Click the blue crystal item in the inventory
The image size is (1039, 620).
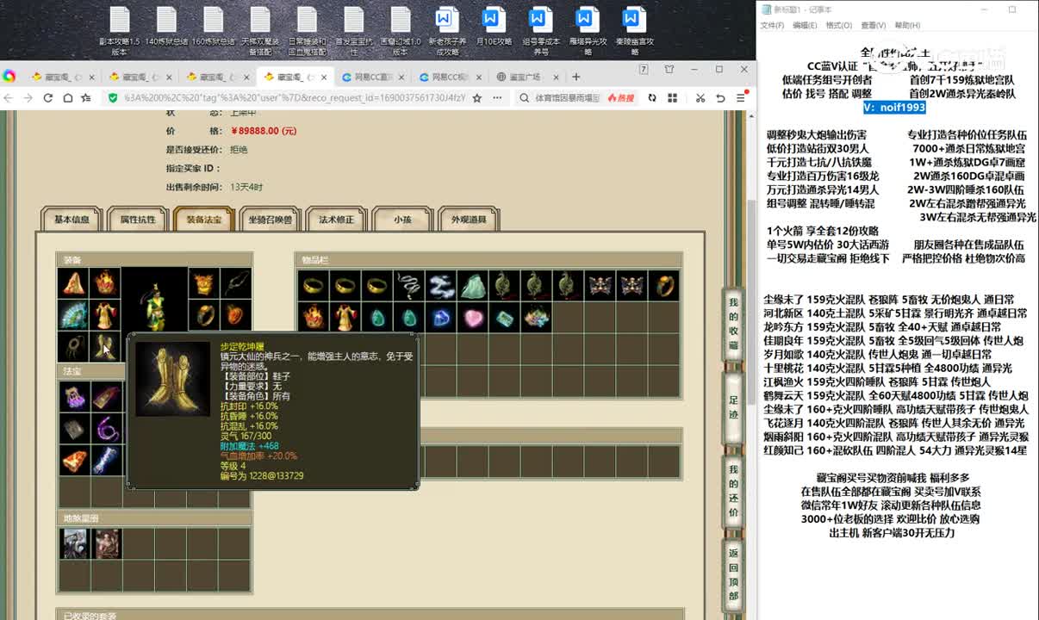coord(440,318)
